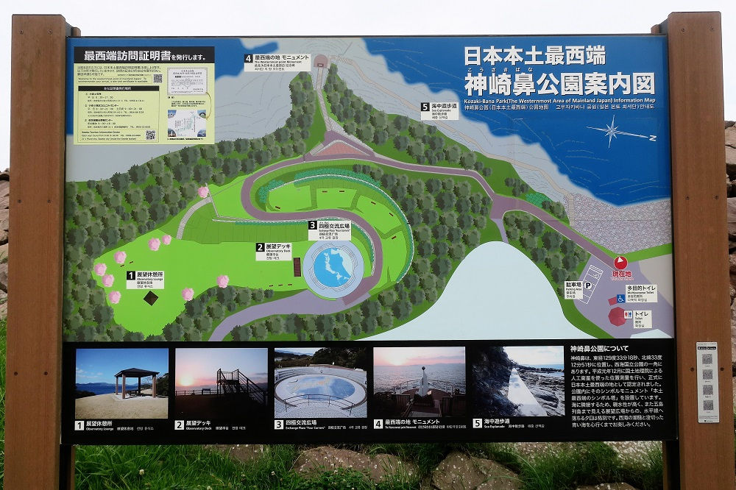Click the men/women toilet pictogram
Image resolution: width=736 pixels, height=490 pixels.
click(627, 314)
